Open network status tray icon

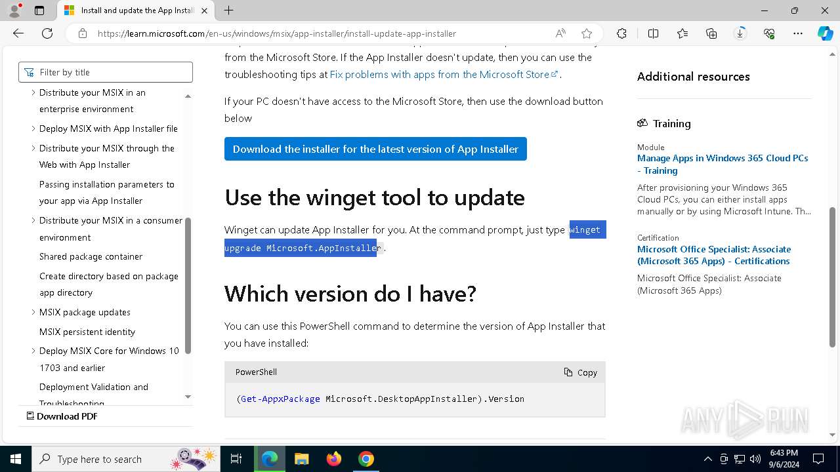[740, 459]
